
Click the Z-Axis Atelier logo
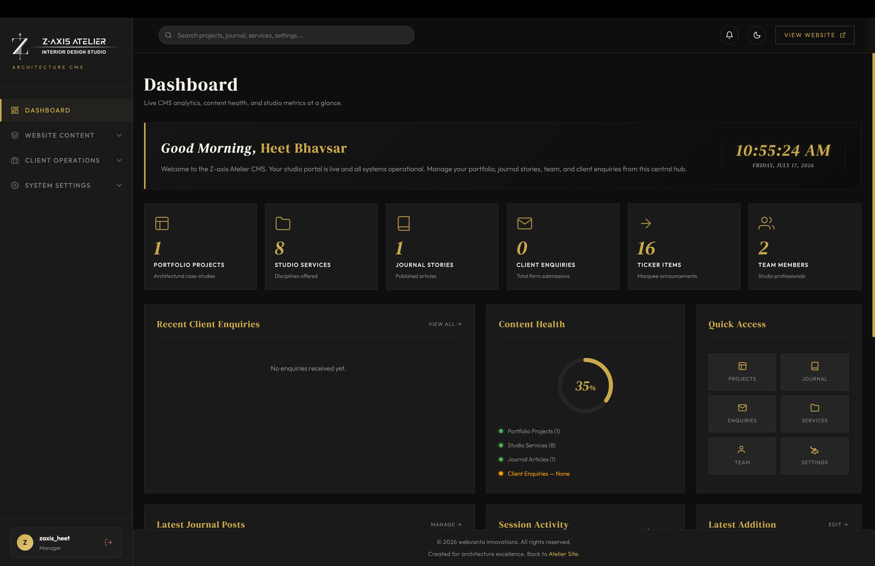[x=60, y=46]
